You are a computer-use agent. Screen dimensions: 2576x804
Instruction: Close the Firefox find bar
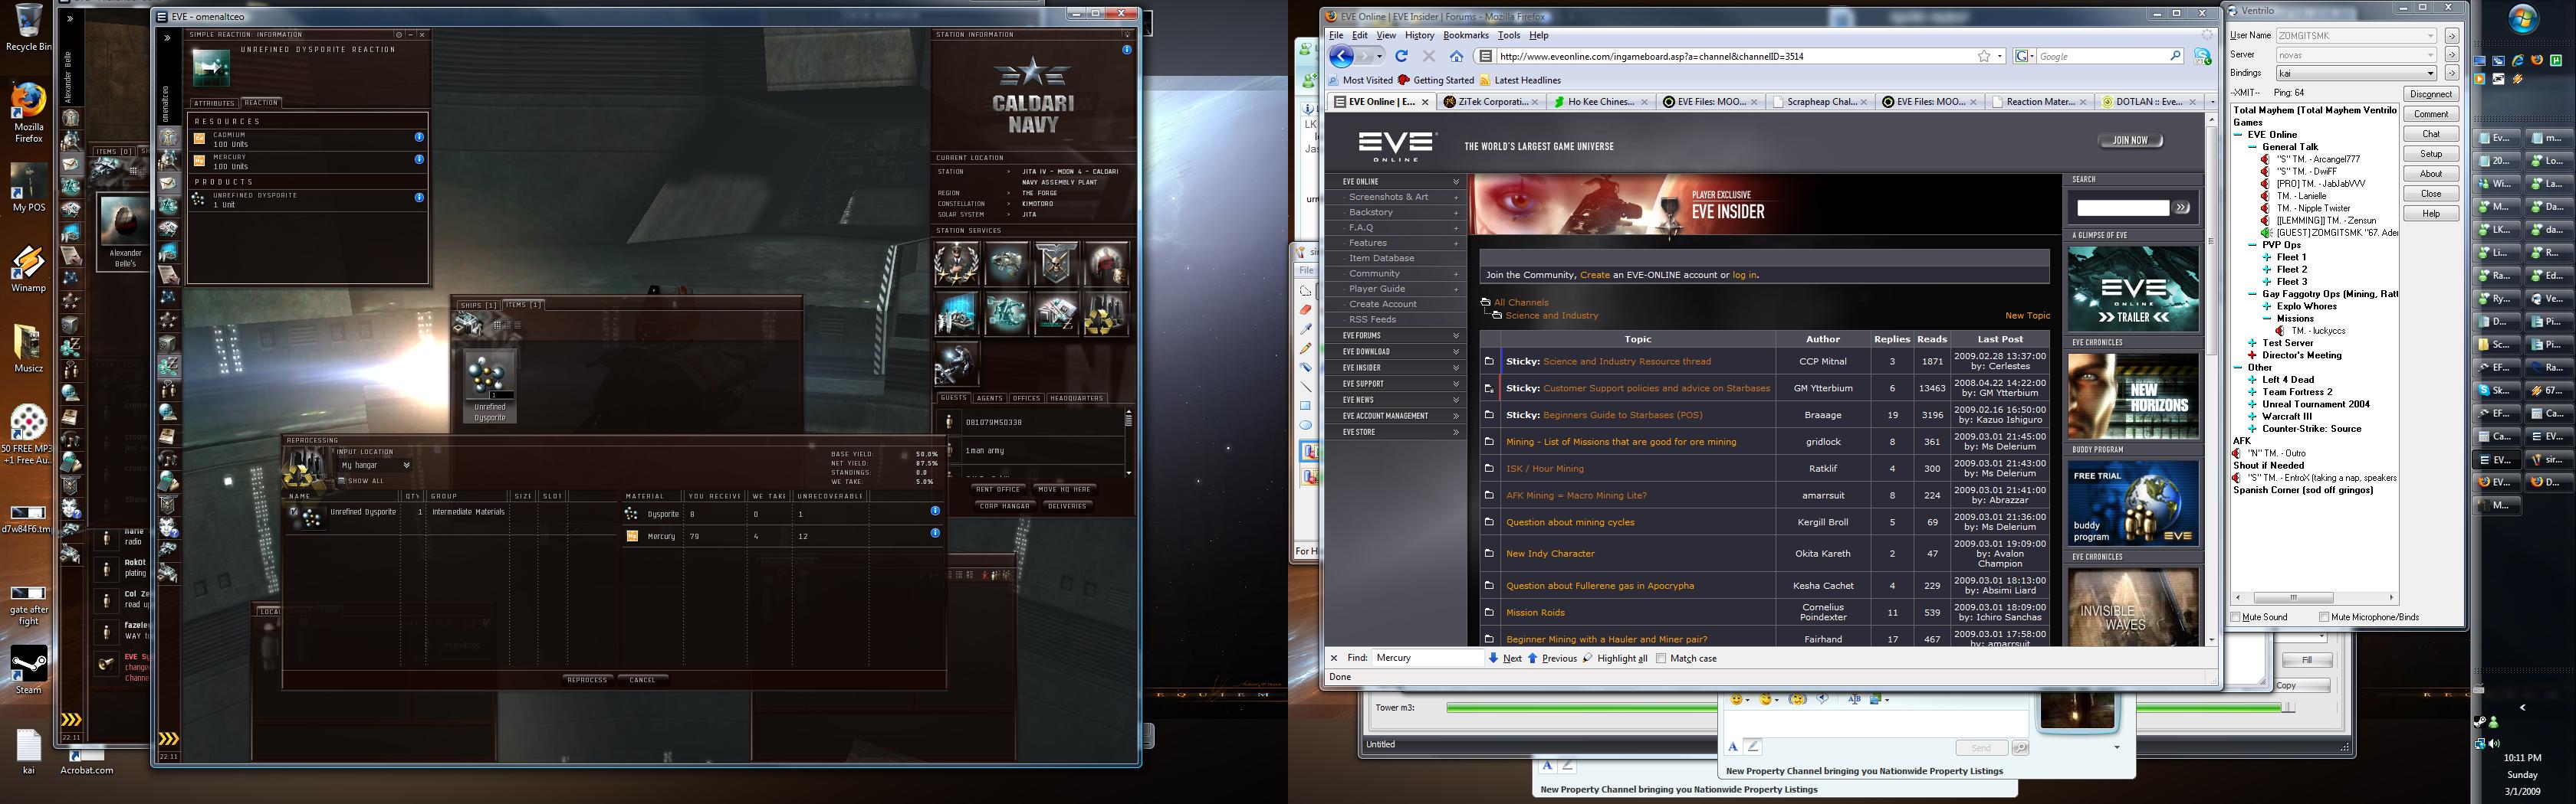click(x=1334, y=659)
